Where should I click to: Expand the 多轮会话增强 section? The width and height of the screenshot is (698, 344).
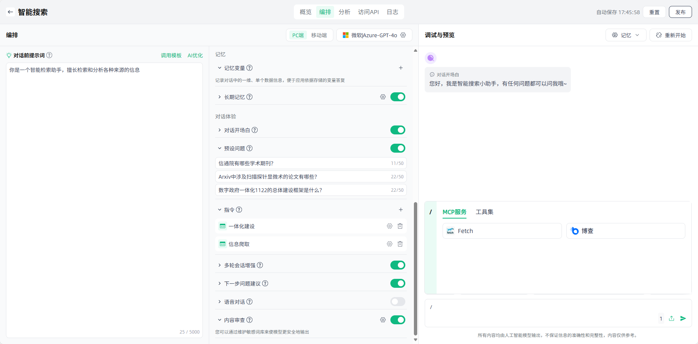click(x=220, y=265)
